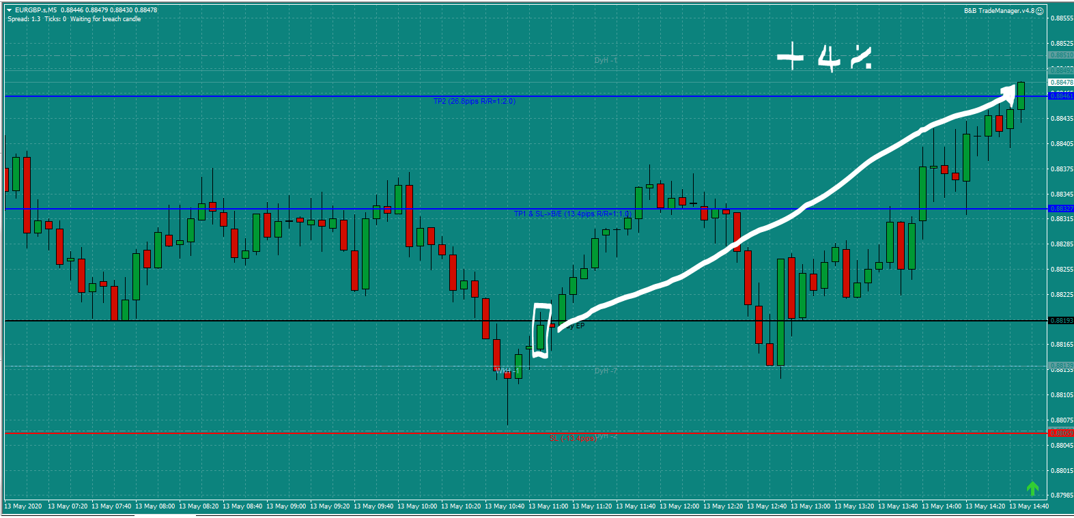Click the green up arrow indicator icon
This screenshot has height=518, width=1074.
[1032, 488]
